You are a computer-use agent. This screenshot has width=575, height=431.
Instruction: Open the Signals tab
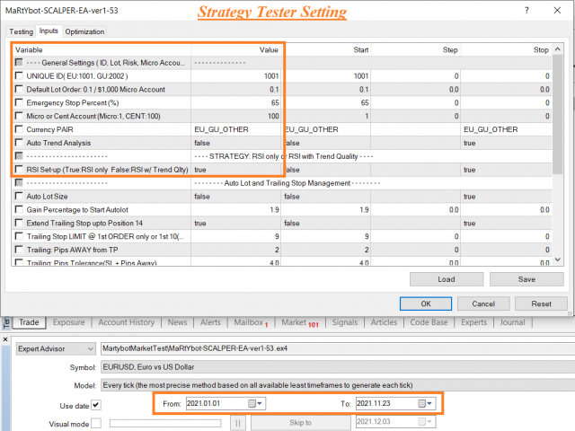pyautogui.click(x=345, y=322)
